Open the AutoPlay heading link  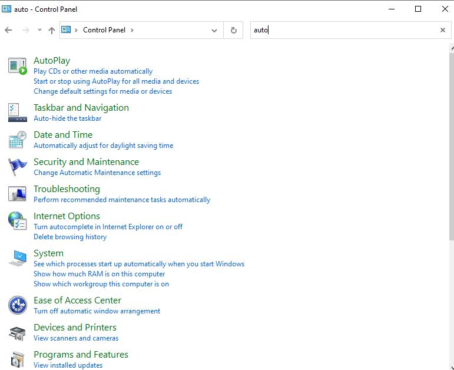pyautogui.click(x=52, y=61)
